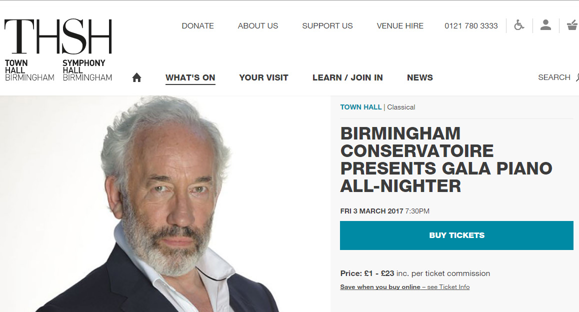Click the Search text field
This screenshot has height=312, width=579.
coord(554,77)
